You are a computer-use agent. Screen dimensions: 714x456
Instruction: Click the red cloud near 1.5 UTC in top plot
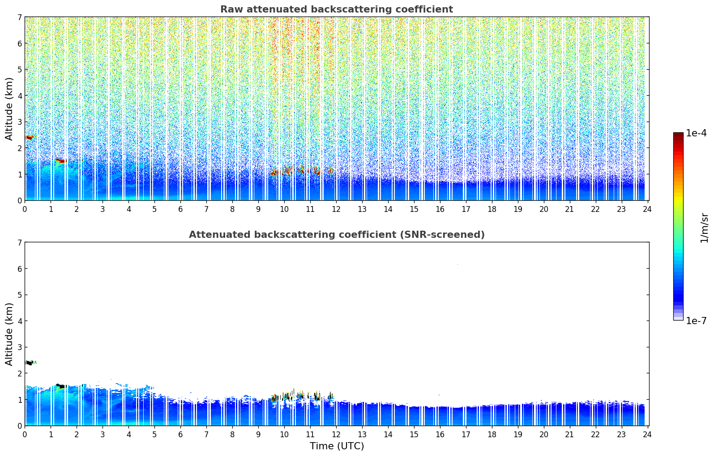pos(61,160)
